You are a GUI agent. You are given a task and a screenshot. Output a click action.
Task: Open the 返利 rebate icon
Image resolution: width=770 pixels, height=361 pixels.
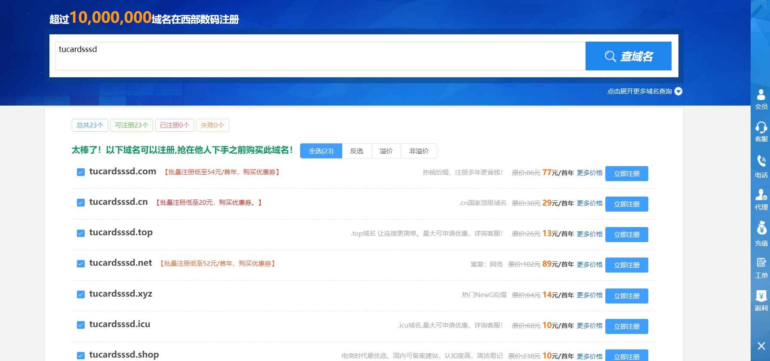coord(761,296)
